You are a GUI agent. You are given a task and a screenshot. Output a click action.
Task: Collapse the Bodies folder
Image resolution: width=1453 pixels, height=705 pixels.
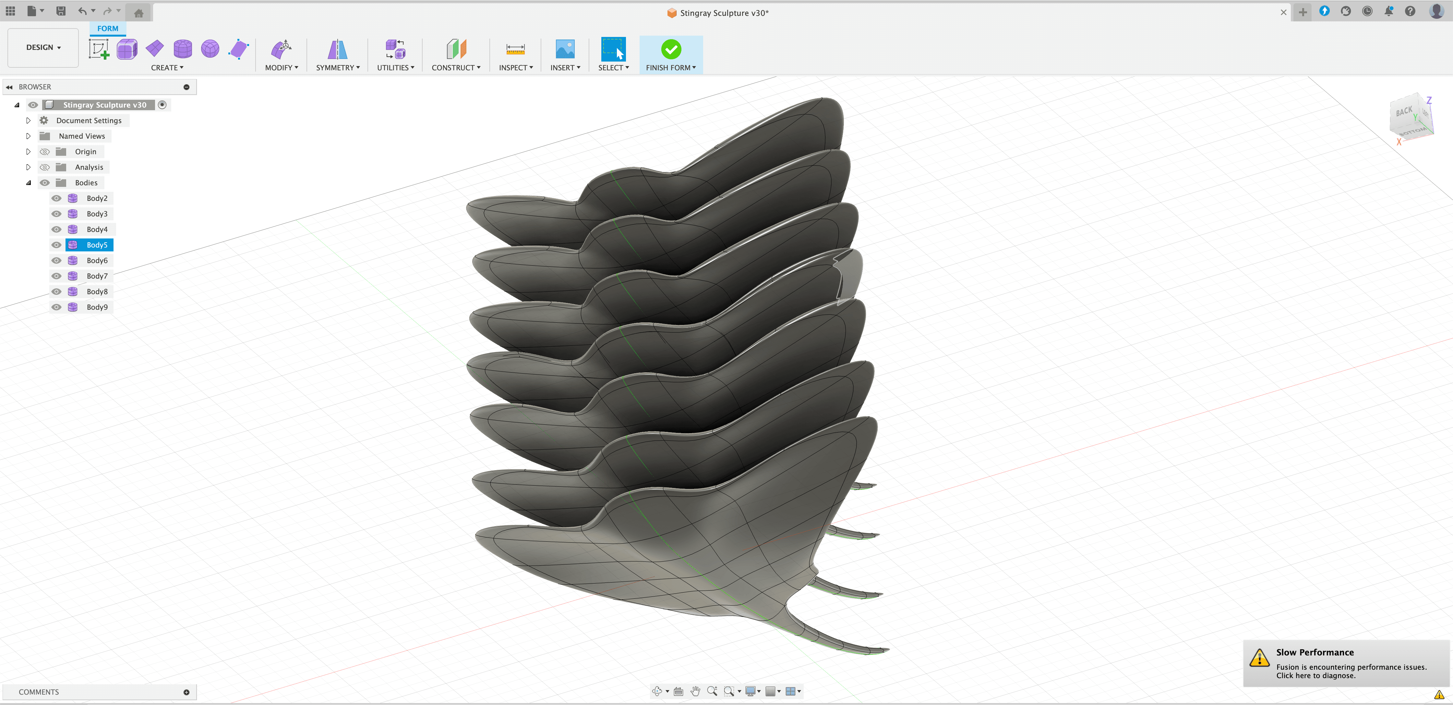pyautogui.click(x=28, y=183)
